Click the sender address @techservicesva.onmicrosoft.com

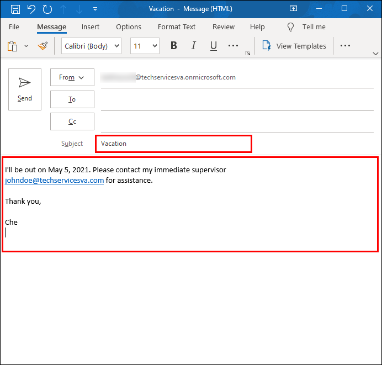click(185, 77)
